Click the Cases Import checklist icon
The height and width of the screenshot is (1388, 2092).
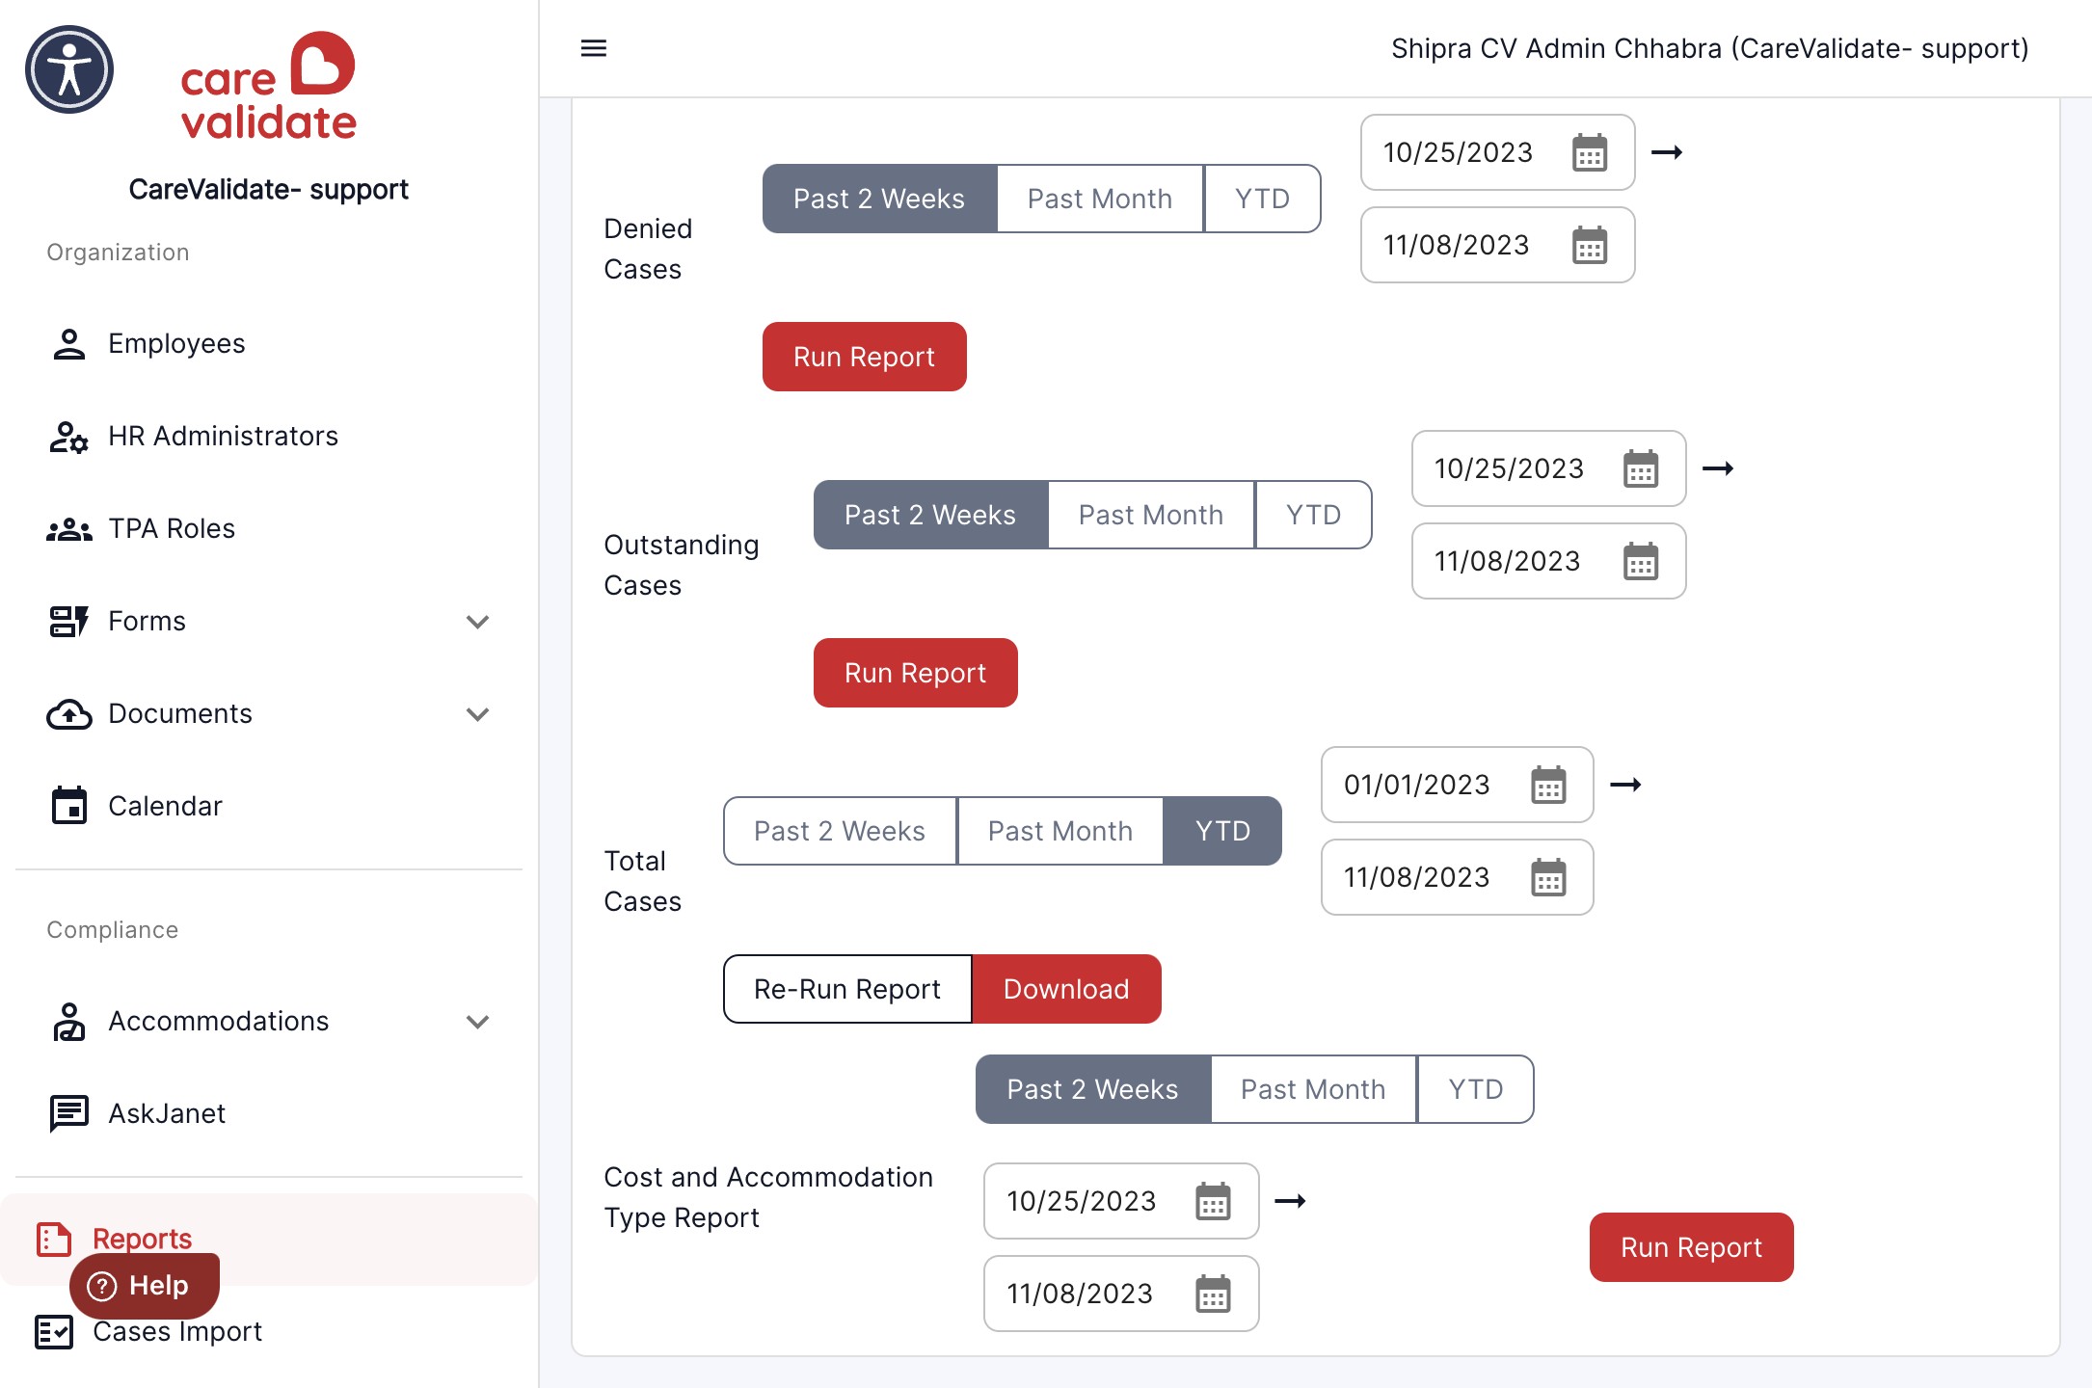point(54,1331)
